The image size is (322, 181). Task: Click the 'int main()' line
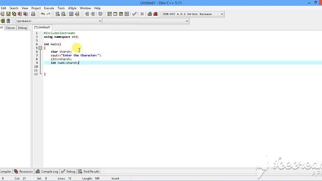52,44
